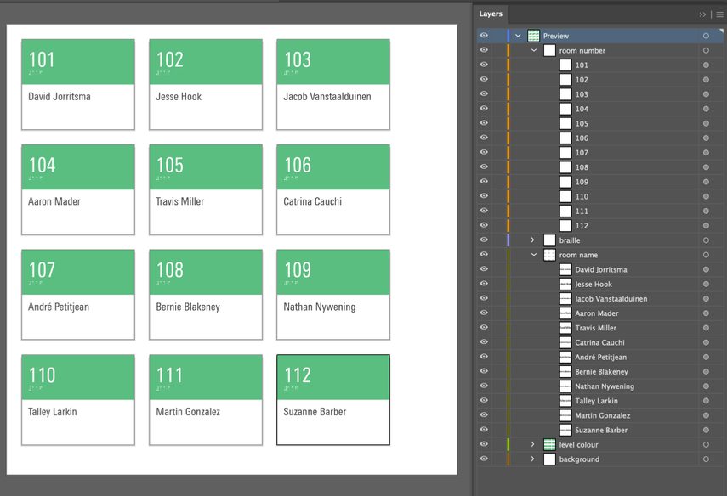Click the Jesse Hook sublayer thumbnail
The height and width of the screenshot is (496, 727).
[x=564, y=284]
